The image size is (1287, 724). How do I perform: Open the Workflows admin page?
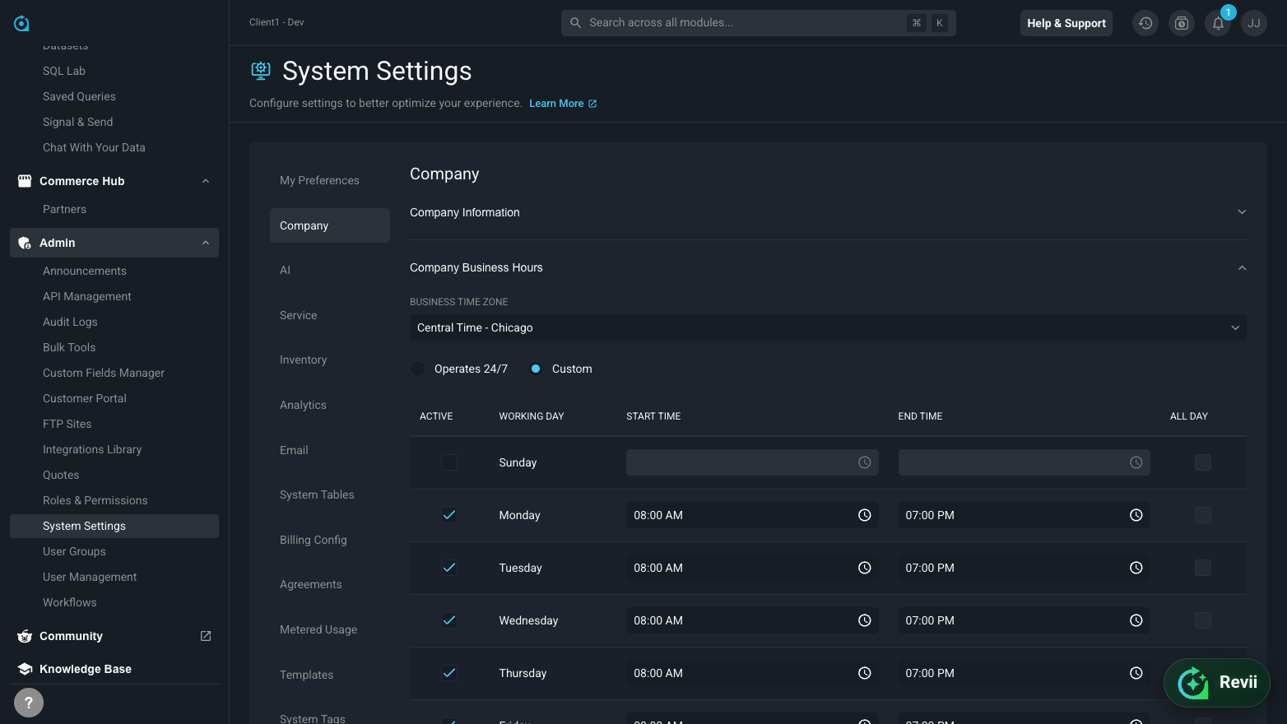click(x=70, y=602)
